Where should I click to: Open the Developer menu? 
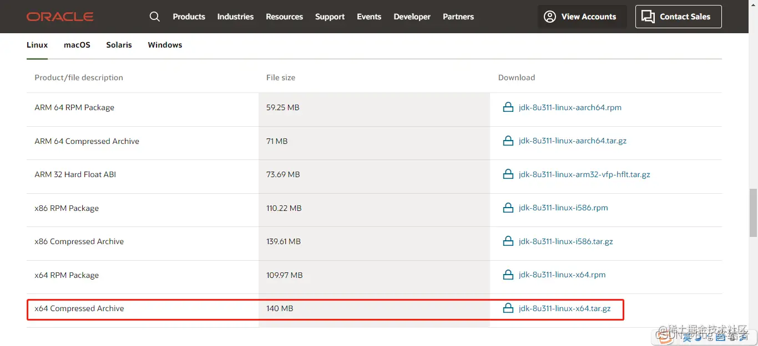(412, 17)
